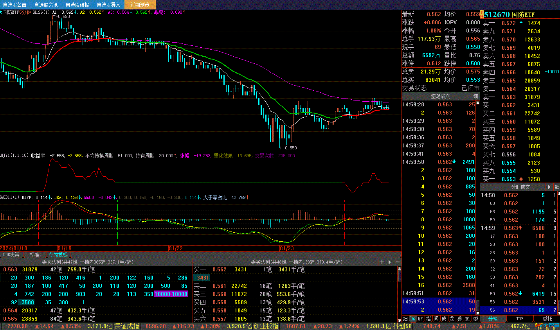The image size is (560, 330).
Task: Click the 存为模板 button
Action: pos(58,255)
